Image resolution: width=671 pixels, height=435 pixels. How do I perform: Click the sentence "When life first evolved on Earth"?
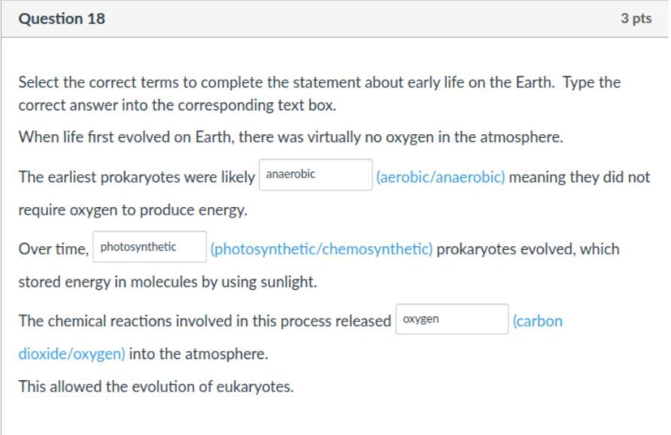click(x=291, y=137)
